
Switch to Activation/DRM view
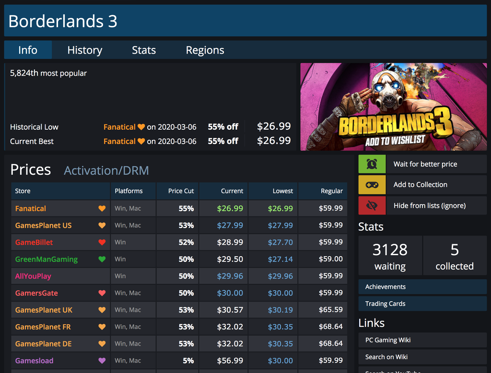[x=106, y=171]
